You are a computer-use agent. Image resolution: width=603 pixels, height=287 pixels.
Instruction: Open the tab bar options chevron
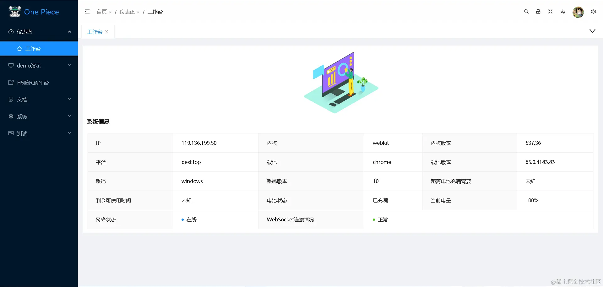pyautogui.click(x=592, y=31)
